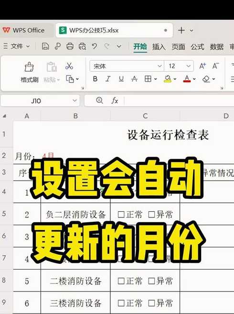Apply the yellow fill color bucket
The width and height of the screenshot is (234, 314).
168,79
